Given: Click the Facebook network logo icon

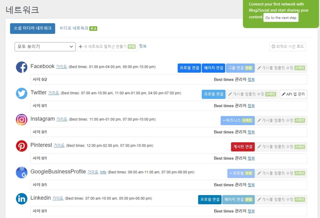Looking at the screenshot, I should (x=22, y=67).
